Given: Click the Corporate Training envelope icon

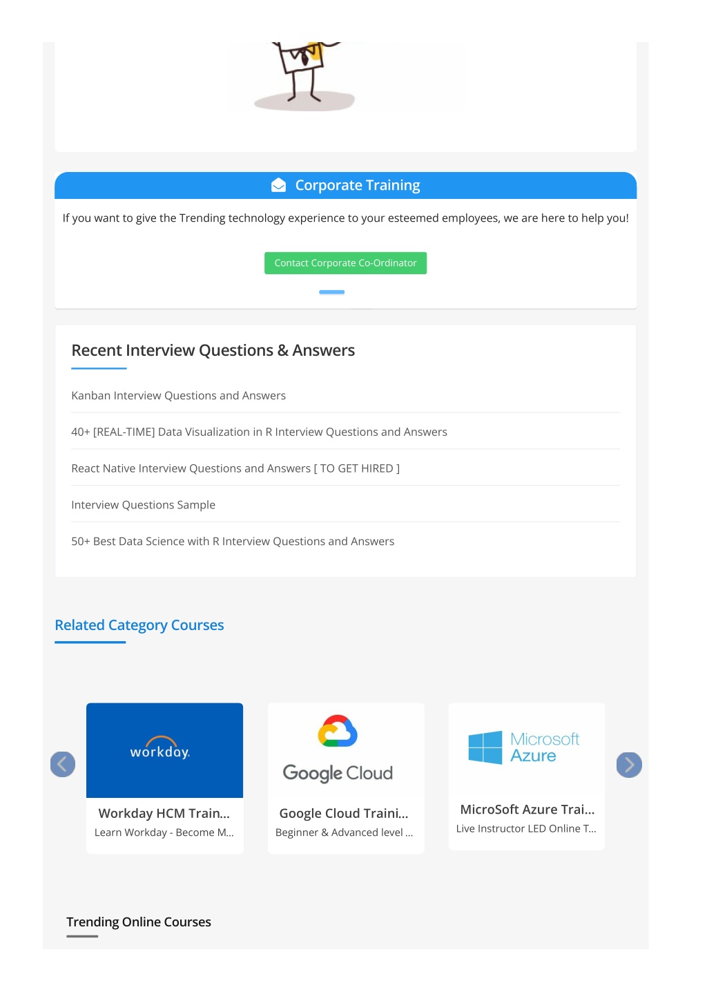Looking at the screenshot, I should pyautogui.click(x=278, y=185).
